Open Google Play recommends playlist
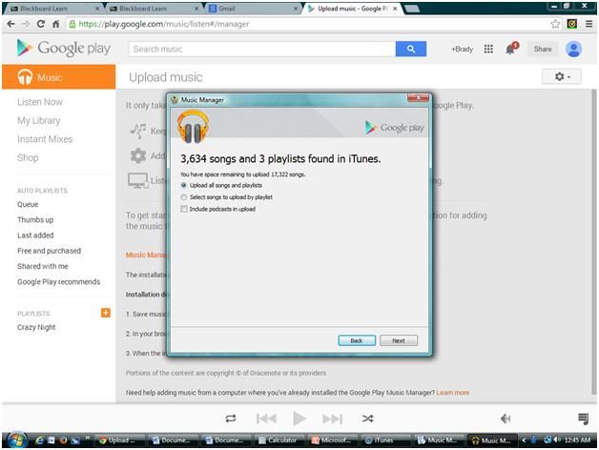This screenshot has width=599, height=450. (x=58, y=282)
